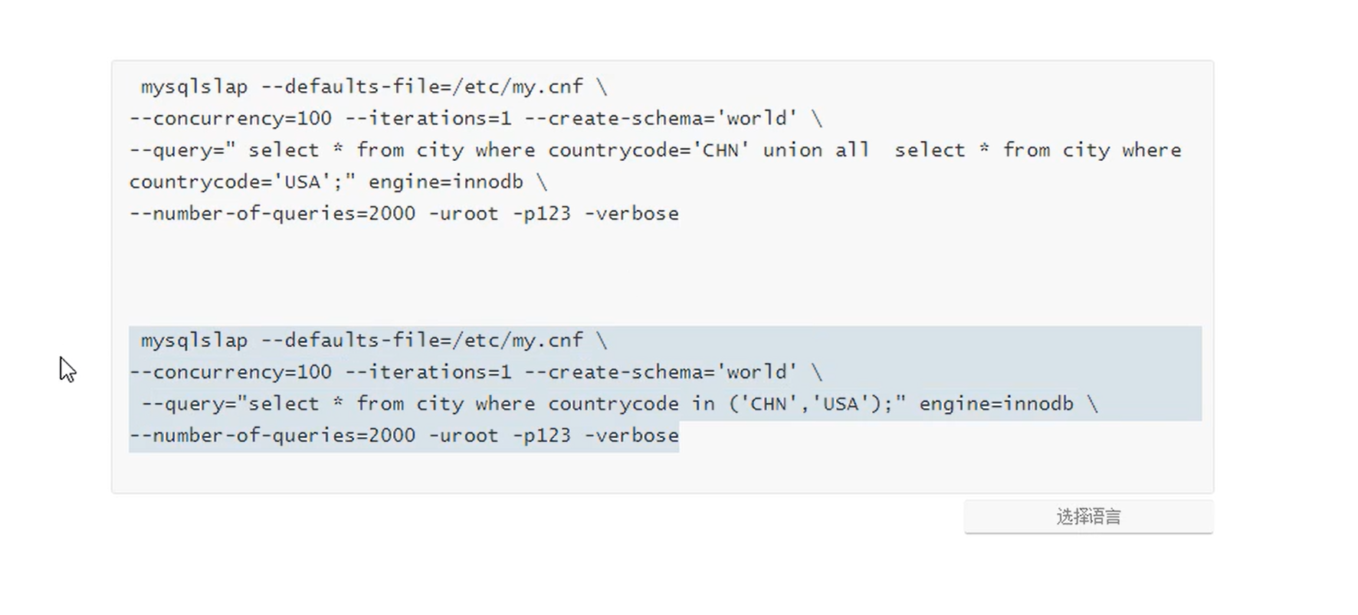Click the highlighted "mysqlslap --defaults-file=/etc/my.cnf" line

coord(374,340)
